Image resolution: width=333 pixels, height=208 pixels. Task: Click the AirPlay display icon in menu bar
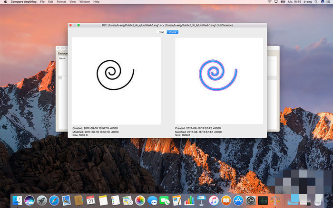click(x=276, y=2)
